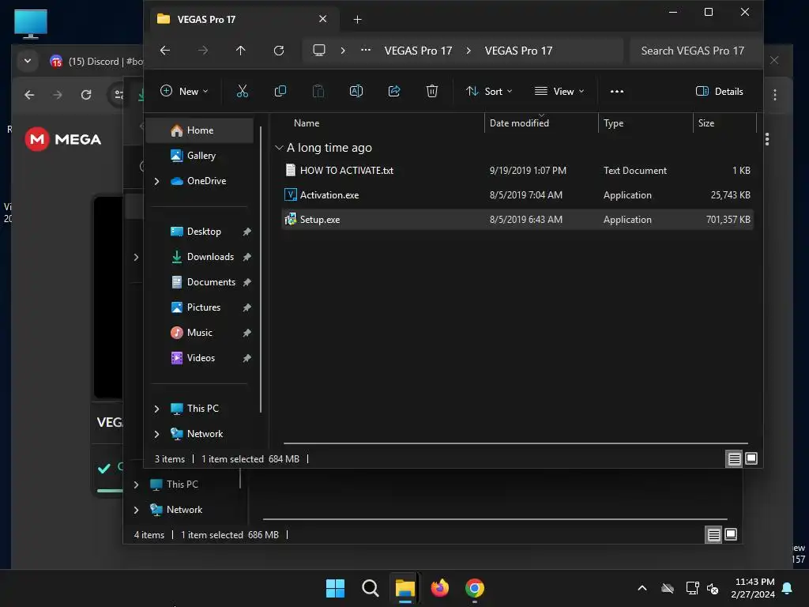Click the Delete trash icon

[x=432, y=92]
